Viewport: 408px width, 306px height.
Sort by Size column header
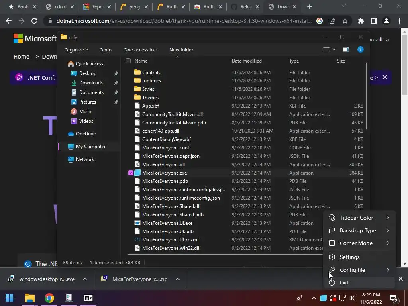341,61
